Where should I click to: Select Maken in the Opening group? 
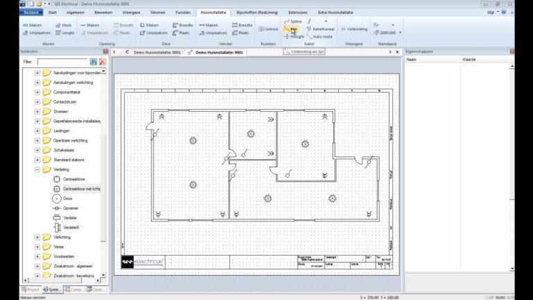point(90,25)
